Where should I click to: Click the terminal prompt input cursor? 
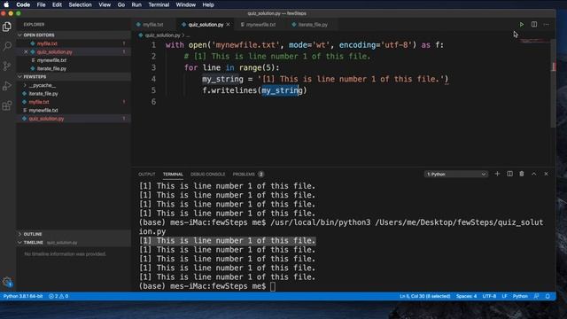click(273, 286)
